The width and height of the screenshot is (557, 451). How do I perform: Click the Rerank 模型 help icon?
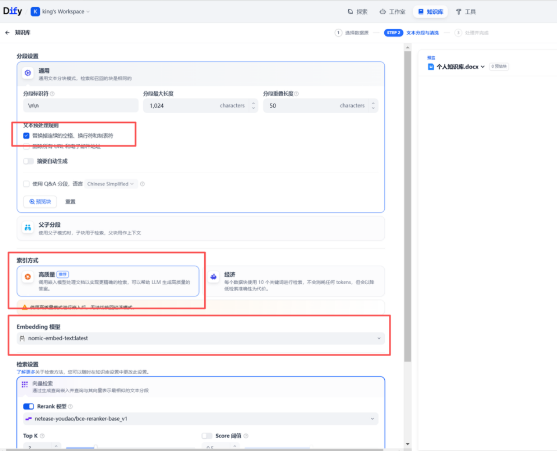(70, 406)
